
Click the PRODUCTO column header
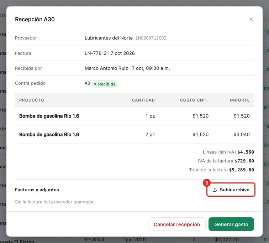tap(32, 100)
